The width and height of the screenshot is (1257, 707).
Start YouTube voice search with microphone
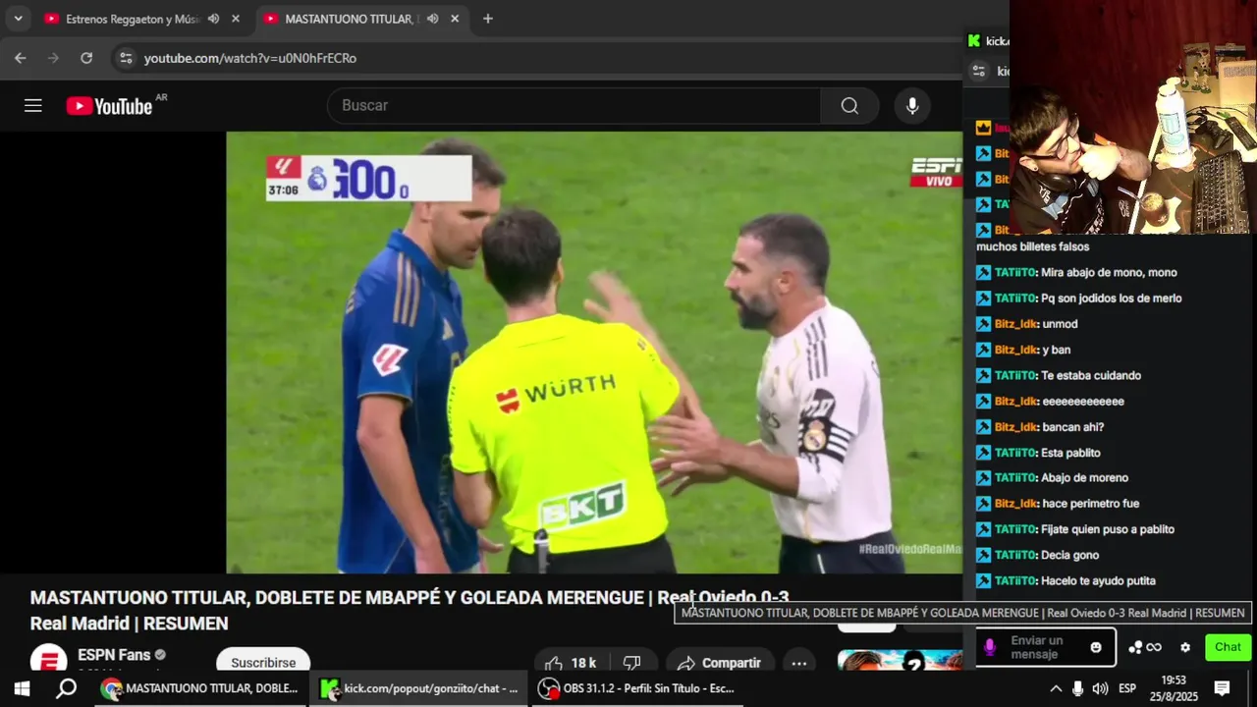click(912, 105)
